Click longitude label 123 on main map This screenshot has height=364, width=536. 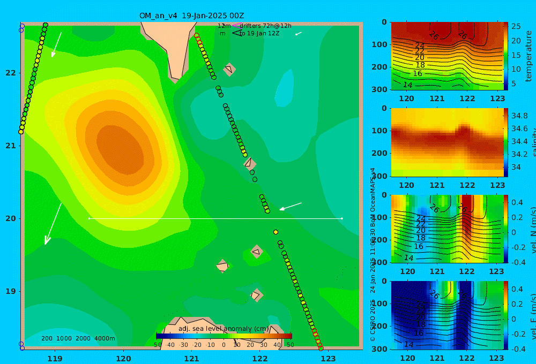pos(329,359)
